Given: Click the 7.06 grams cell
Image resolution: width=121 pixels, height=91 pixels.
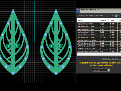Looking at the screenshot, I should [104, 24].
